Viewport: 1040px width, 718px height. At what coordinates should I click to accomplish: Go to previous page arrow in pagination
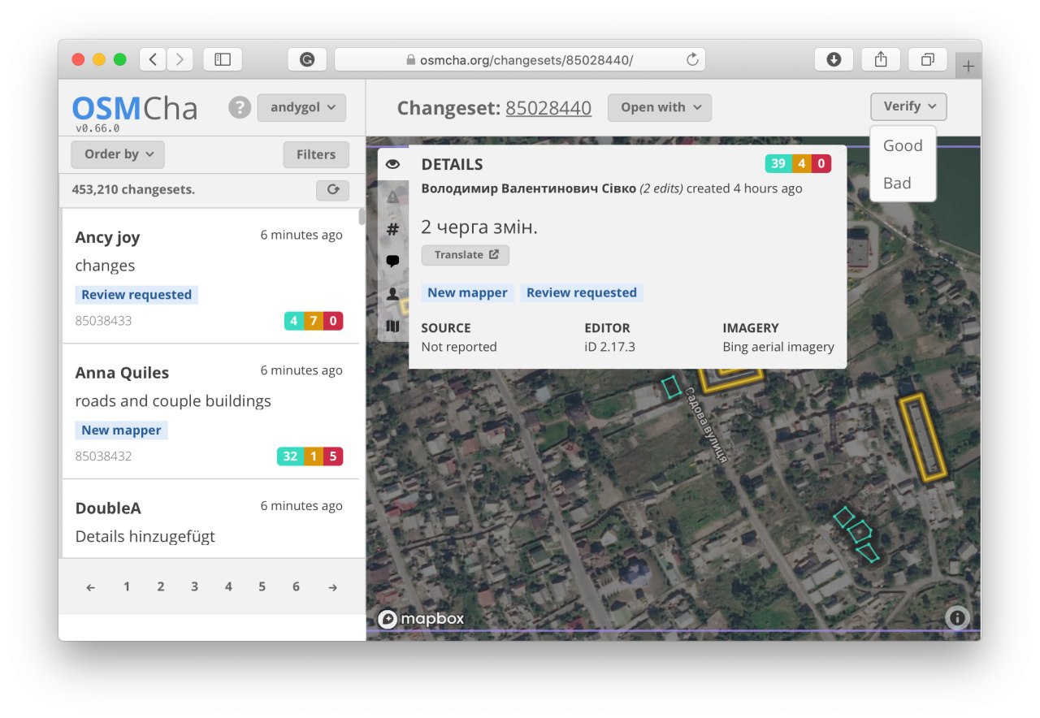click(x=91, y=587)
